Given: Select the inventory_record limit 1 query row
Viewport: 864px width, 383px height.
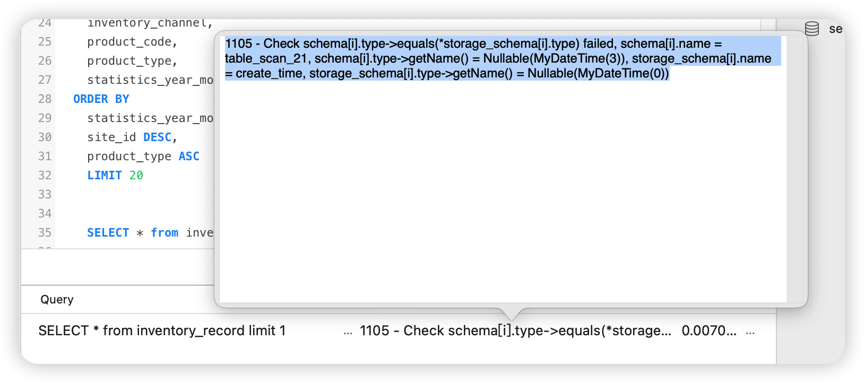Looking at the screenshot, I should tap(162, 331).
